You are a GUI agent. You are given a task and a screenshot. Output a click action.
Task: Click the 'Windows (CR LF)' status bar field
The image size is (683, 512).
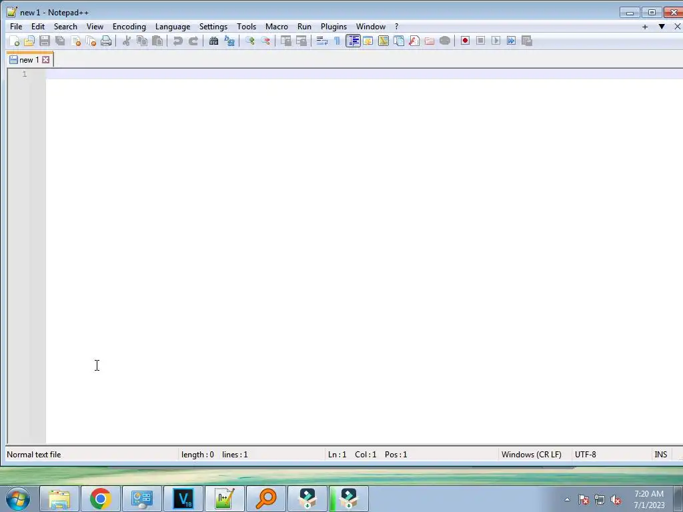tap(532, 455)
